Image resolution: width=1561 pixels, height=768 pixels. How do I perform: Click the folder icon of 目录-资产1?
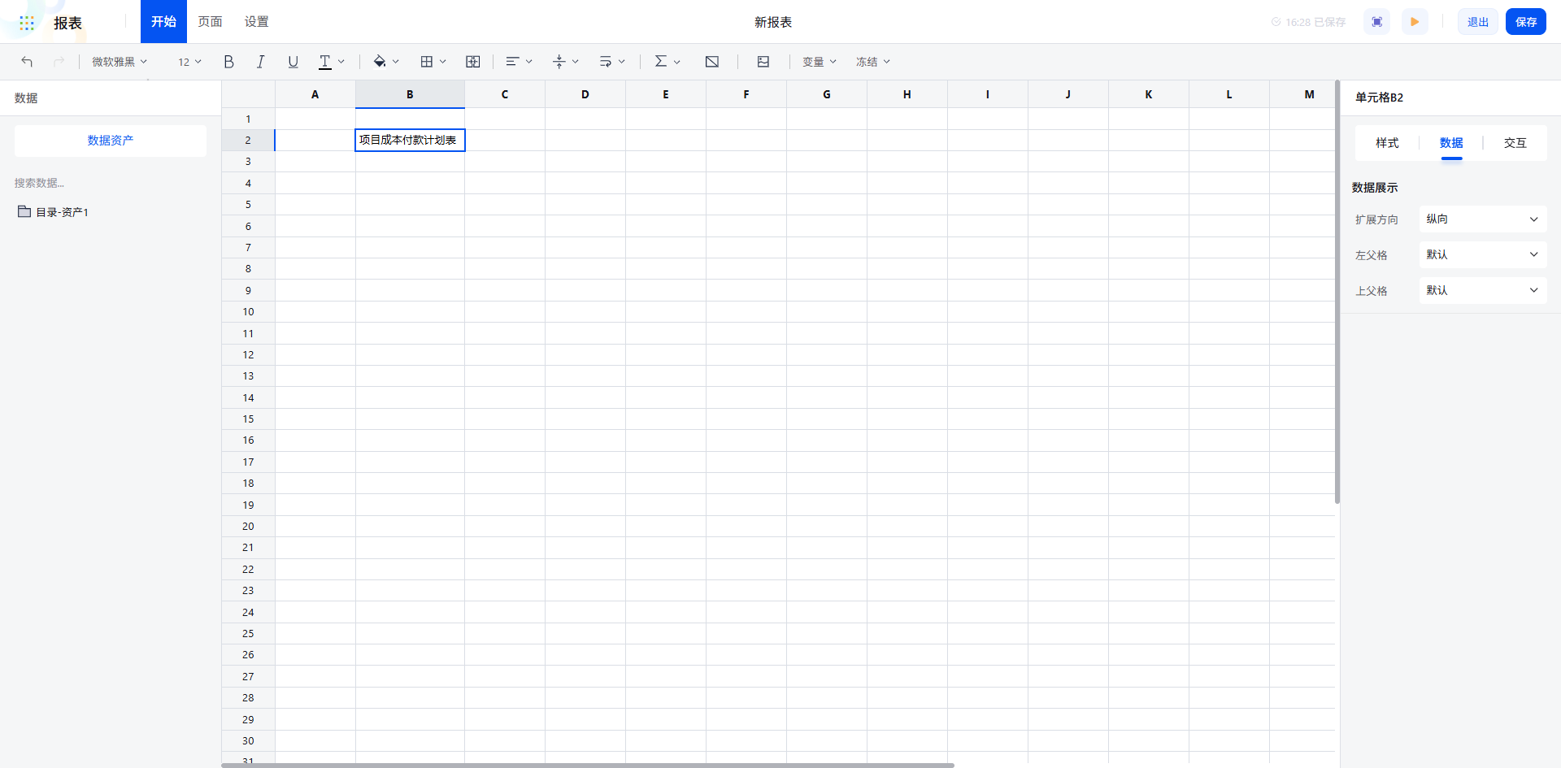[24, 211]
